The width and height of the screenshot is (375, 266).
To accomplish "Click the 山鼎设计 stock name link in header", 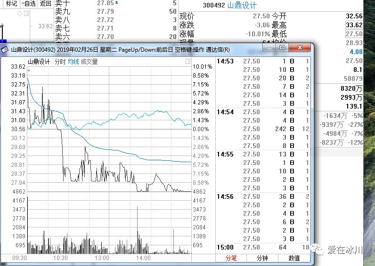I will pyautogui.click(x=242, y=5).
